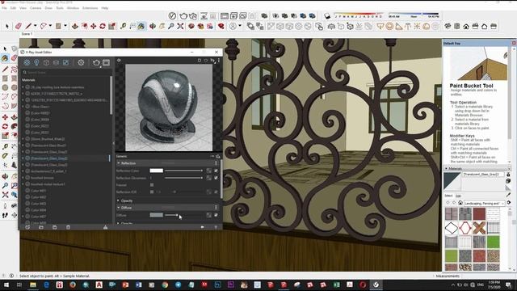Switch to the Scene 1 tab
The image size is (517, 291).
27,34
